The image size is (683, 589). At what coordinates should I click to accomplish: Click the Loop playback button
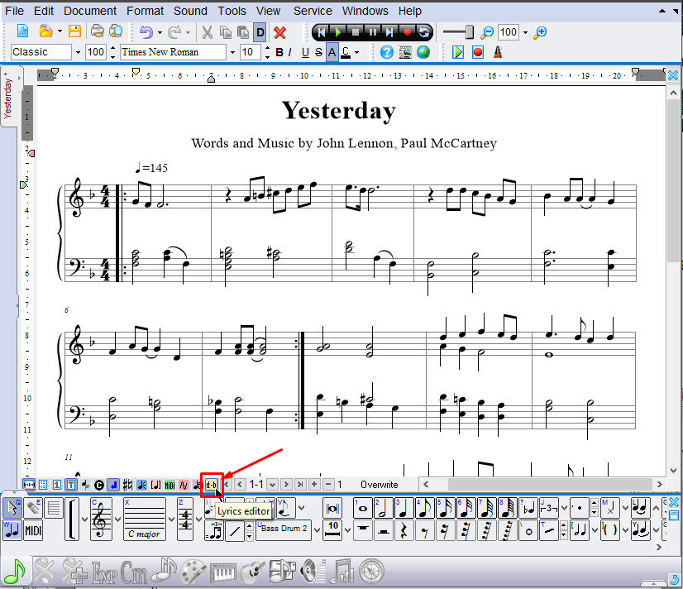[x=424, y=32]
